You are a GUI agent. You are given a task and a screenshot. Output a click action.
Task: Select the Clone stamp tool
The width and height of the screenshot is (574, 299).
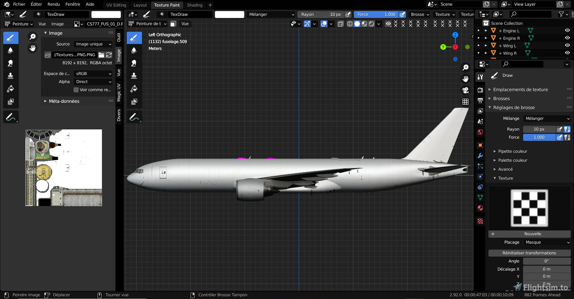coord(11,75)
